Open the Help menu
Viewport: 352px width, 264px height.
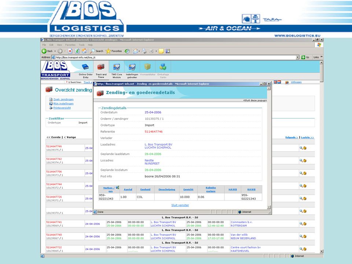pyautogui.click(x=90, y=45)
